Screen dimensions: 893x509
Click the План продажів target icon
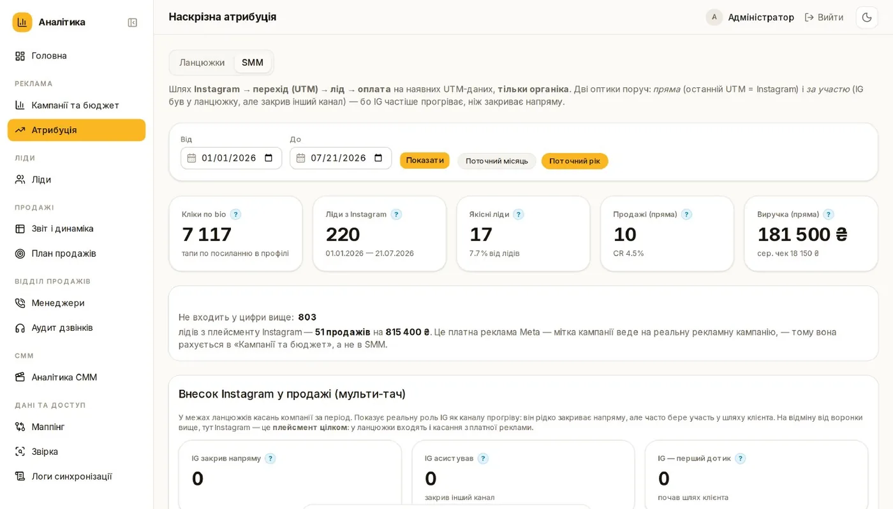point(20,253)
